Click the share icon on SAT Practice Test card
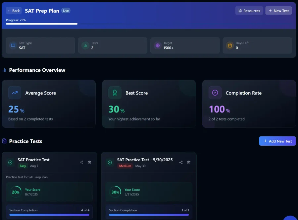The height and width of the screenshot is (220, 298). [81, 162]
